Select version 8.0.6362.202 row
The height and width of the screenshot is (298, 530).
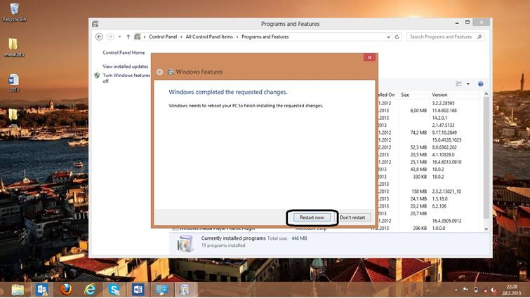tap(444, 147)
